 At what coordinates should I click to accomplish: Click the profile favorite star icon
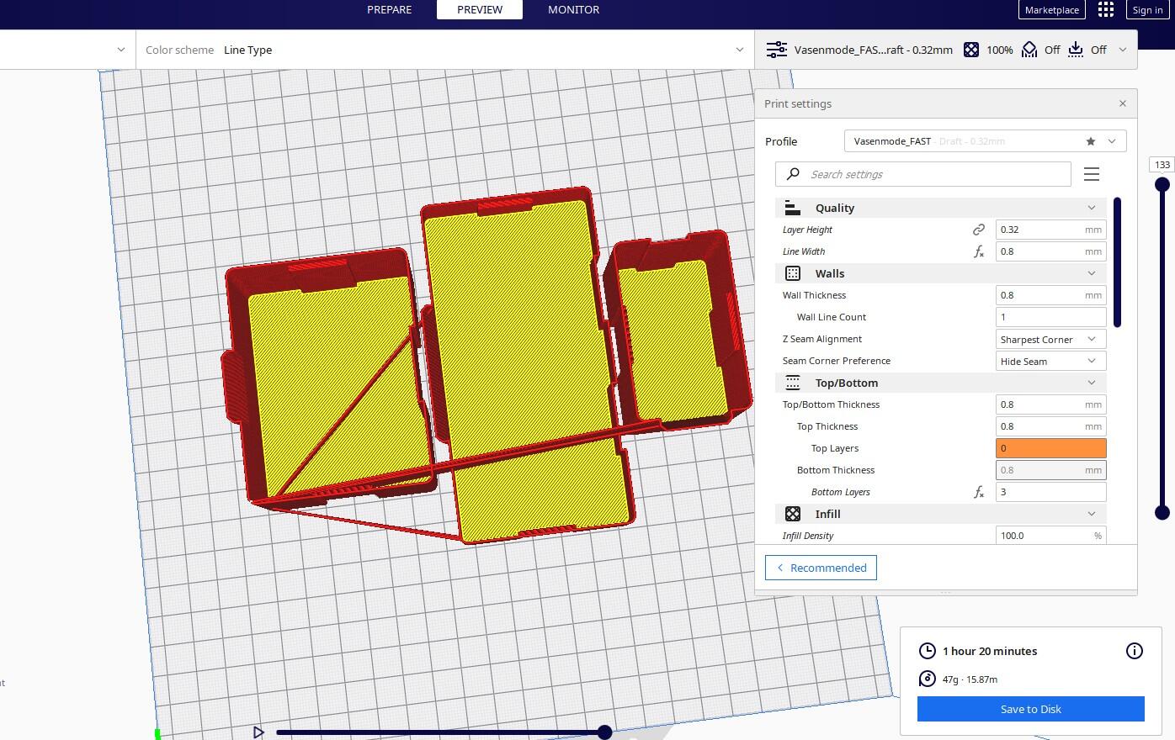[x=1091, y=141]
